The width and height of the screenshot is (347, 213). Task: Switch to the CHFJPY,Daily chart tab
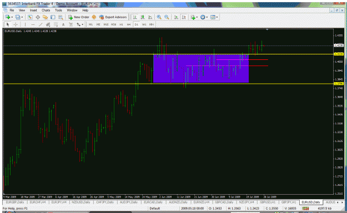point(105,202)
